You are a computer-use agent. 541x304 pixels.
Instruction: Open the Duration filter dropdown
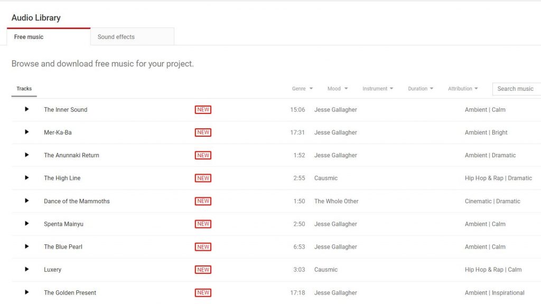(x=420, y=89)
